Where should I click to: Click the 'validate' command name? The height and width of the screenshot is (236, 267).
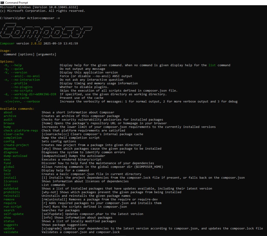(x=11, y=232)
